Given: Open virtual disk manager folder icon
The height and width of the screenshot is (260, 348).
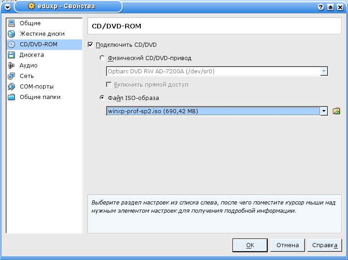Looking at the screenshot, I should [337, 111].
